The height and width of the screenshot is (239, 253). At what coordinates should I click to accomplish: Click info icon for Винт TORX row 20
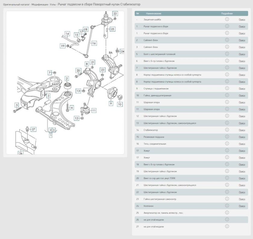(227, 178)
